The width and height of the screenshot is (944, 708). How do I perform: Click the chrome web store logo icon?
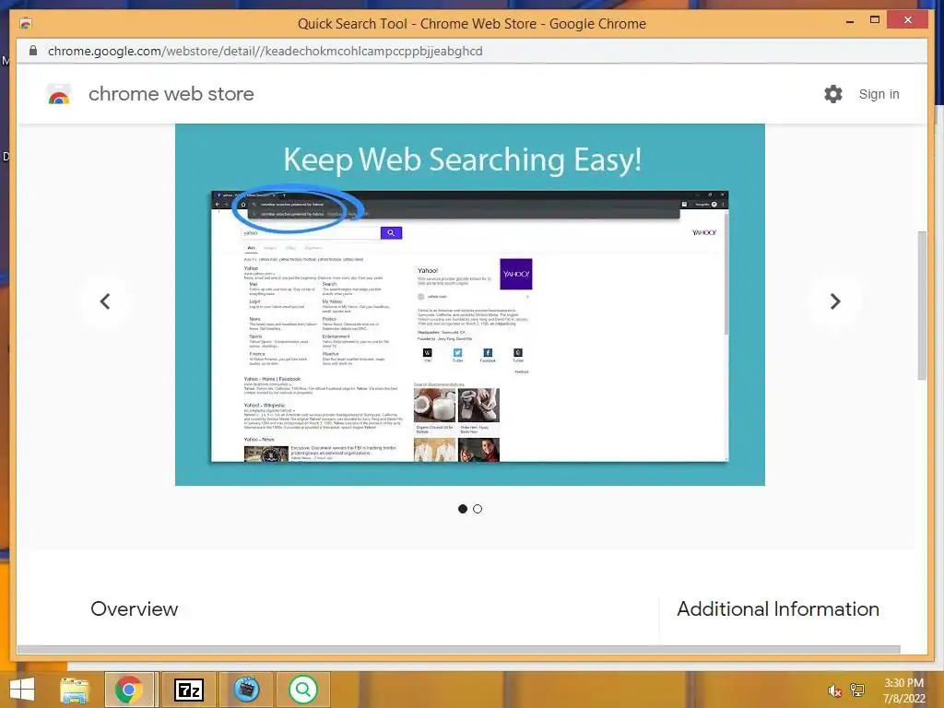coord(59,94)
